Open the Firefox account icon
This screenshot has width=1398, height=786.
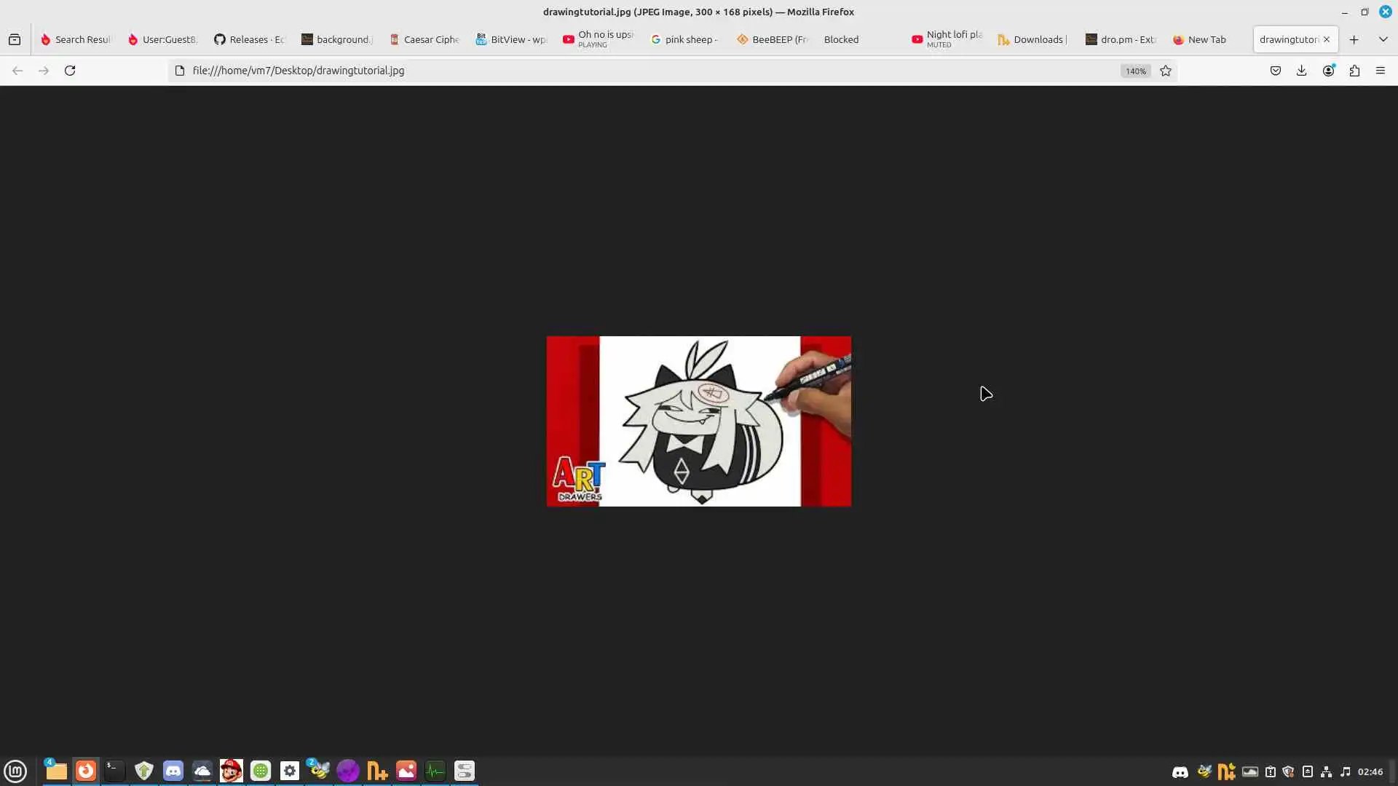pyautogui.click(x=1328, y=71)
